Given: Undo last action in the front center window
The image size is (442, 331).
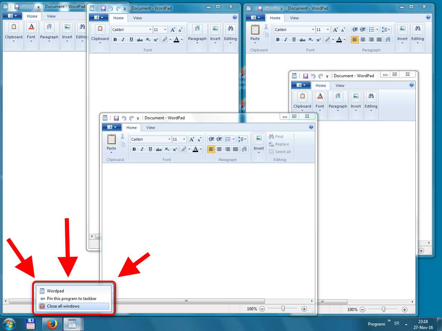Looking at the screenshot, I should pos(124,118).
